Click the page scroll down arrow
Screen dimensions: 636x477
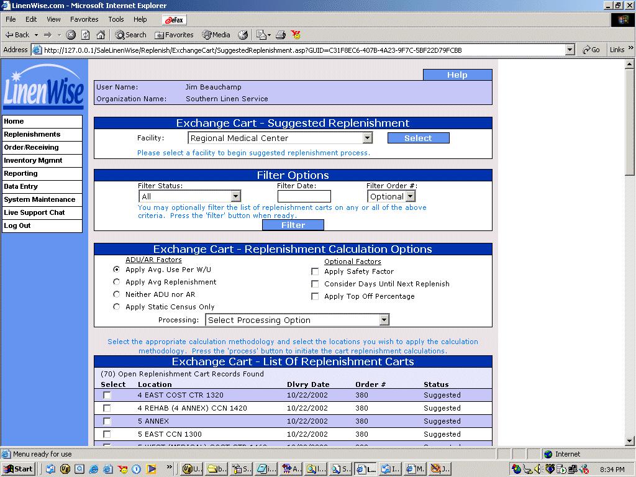pyautogui.click(x=629, y=441)
